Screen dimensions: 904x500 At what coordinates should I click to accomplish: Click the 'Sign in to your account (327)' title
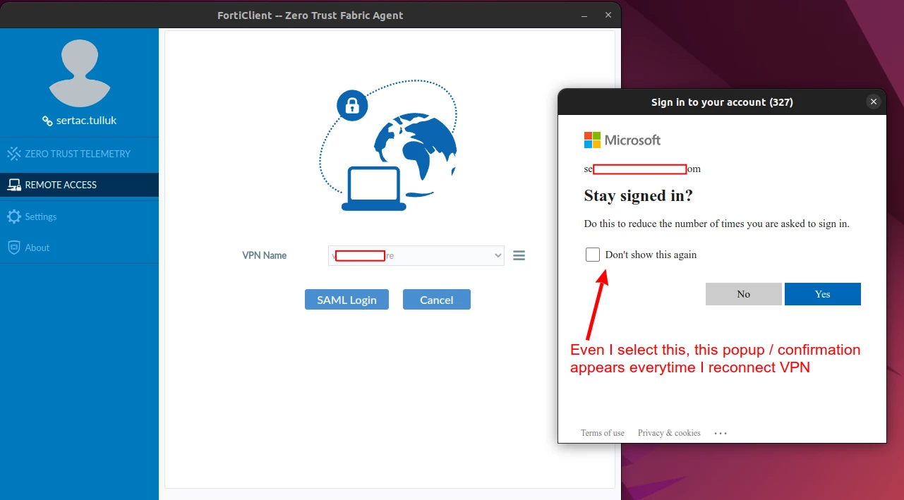point(722,102)
